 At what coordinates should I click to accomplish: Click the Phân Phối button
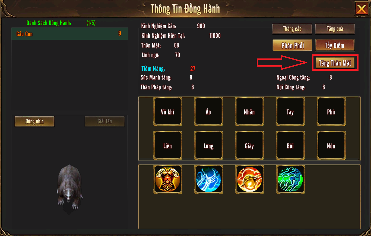tap(292, 45)
